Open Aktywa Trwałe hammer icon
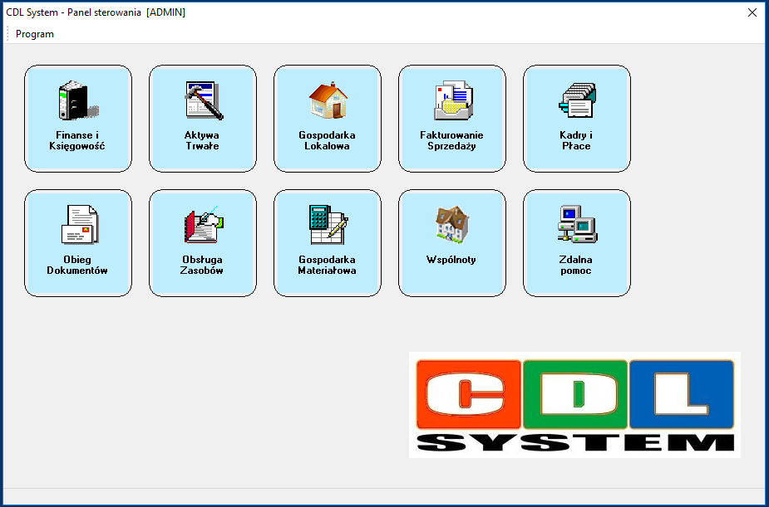Viewport: 769px width, 507px height. [x=203, y=101]
